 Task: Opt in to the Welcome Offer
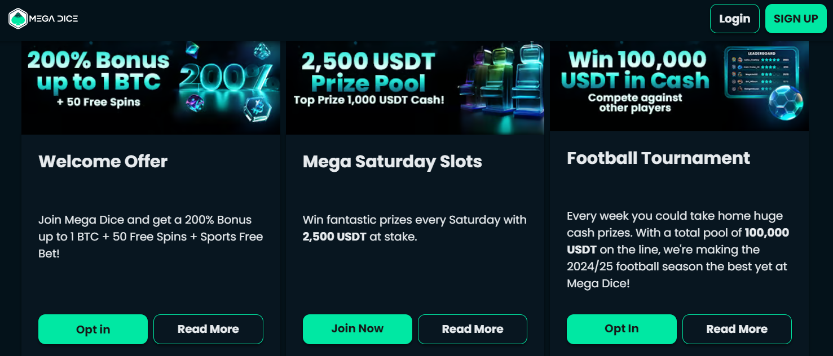click(93, 329)
